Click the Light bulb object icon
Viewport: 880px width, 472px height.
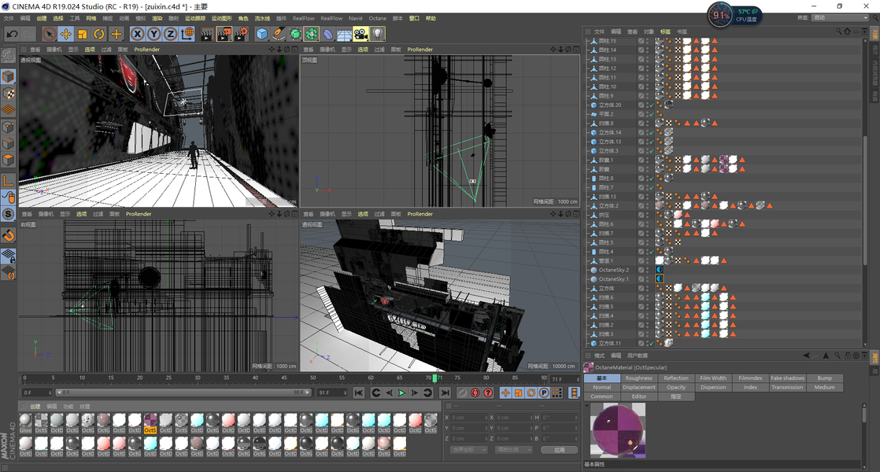(378, 34)
